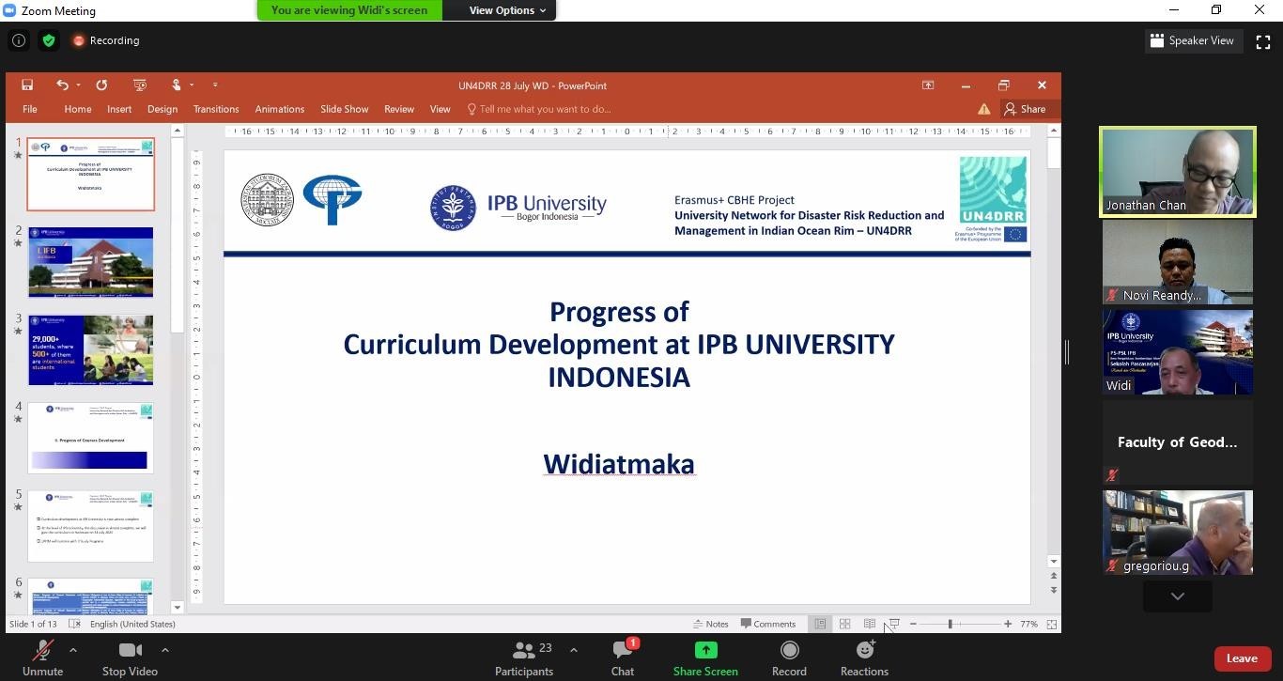Open the Design ribbon tab
Screen dimensions: 1283x681
[162, 109]
